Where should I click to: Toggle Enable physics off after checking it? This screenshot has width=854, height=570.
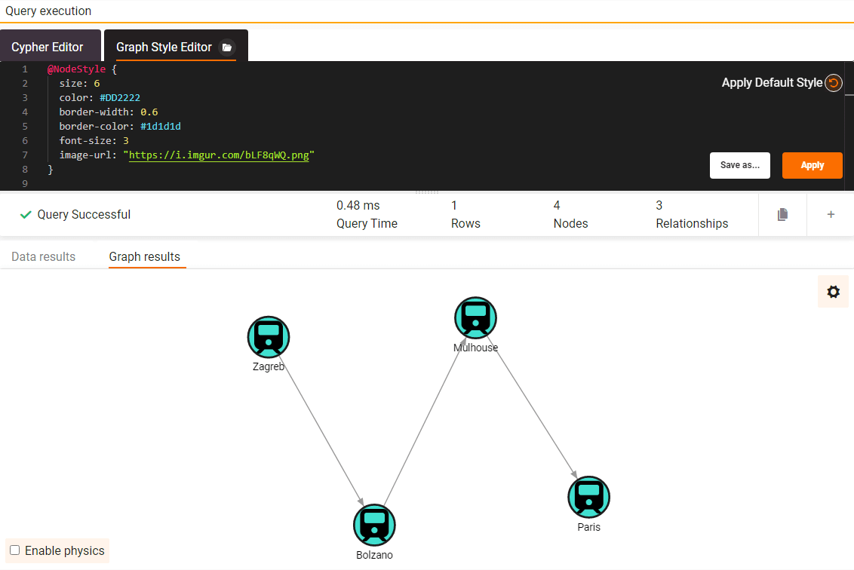[14, 550]
